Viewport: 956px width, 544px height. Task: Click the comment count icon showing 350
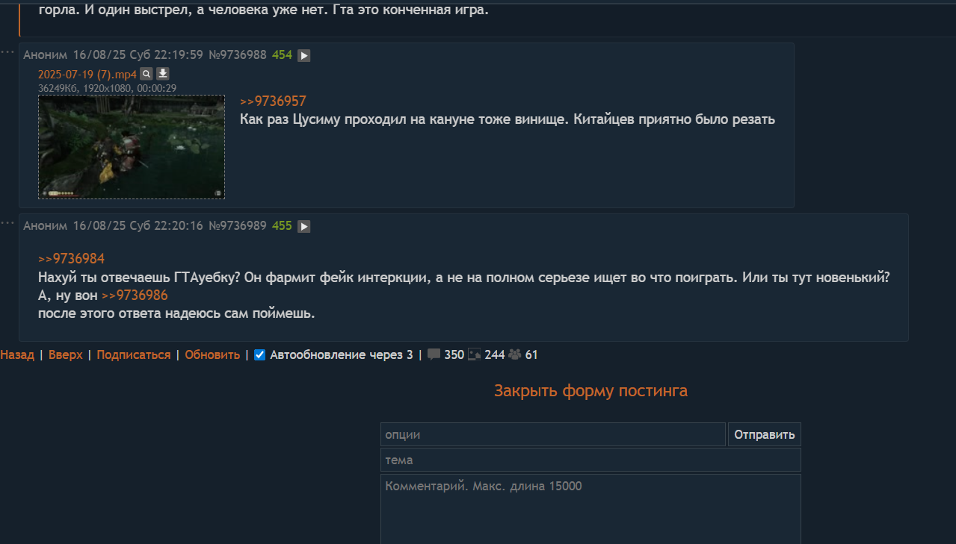[x=434, y=355]
